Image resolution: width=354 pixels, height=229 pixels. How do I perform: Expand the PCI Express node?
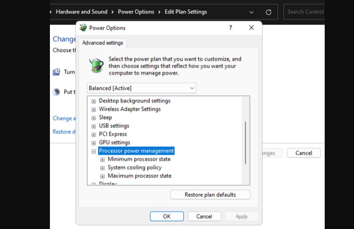93,134
